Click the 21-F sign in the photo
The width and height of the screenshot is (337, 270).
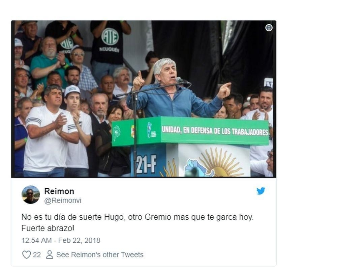[x=146, y=164]
